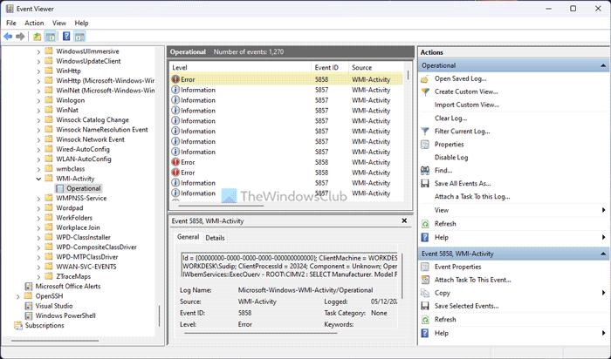The width and height of the screenshot is (611, 359).
Task: Select the top Error 5858 event row
Action: pos(286,79)
